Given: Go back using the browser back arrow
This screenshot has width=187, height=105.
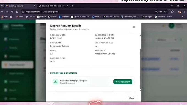Looking at the screenshot, I should click(x=2, y=12).
